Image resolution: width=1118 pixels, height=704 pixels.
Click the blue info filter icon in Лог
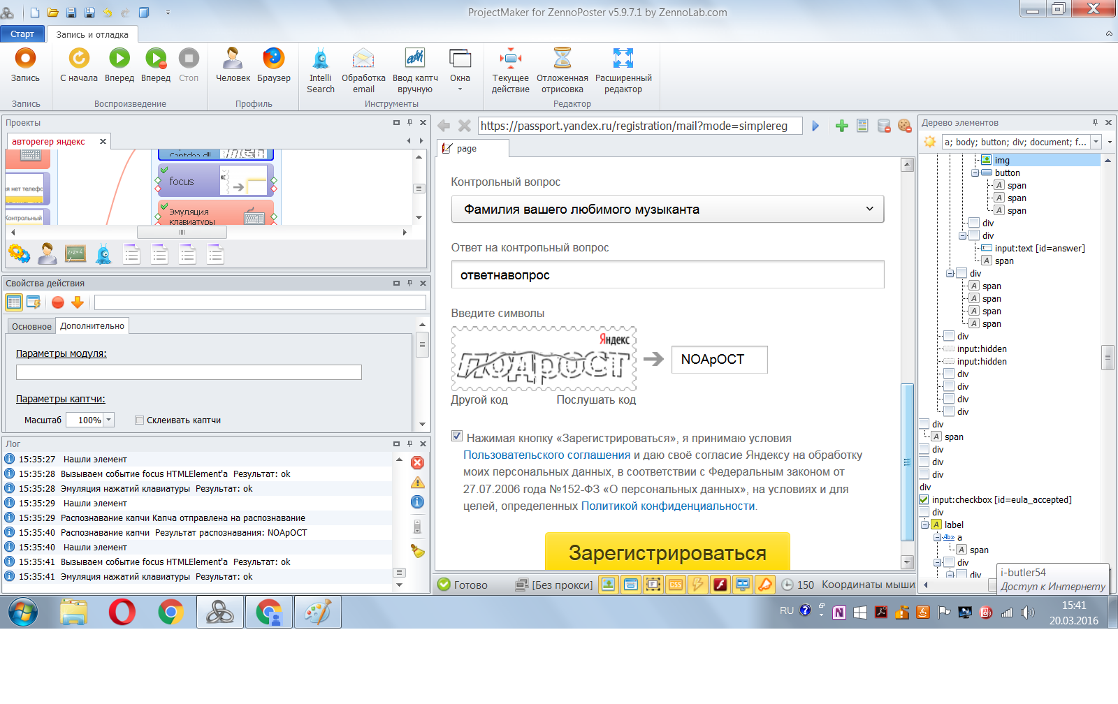(x=417, y=501)
